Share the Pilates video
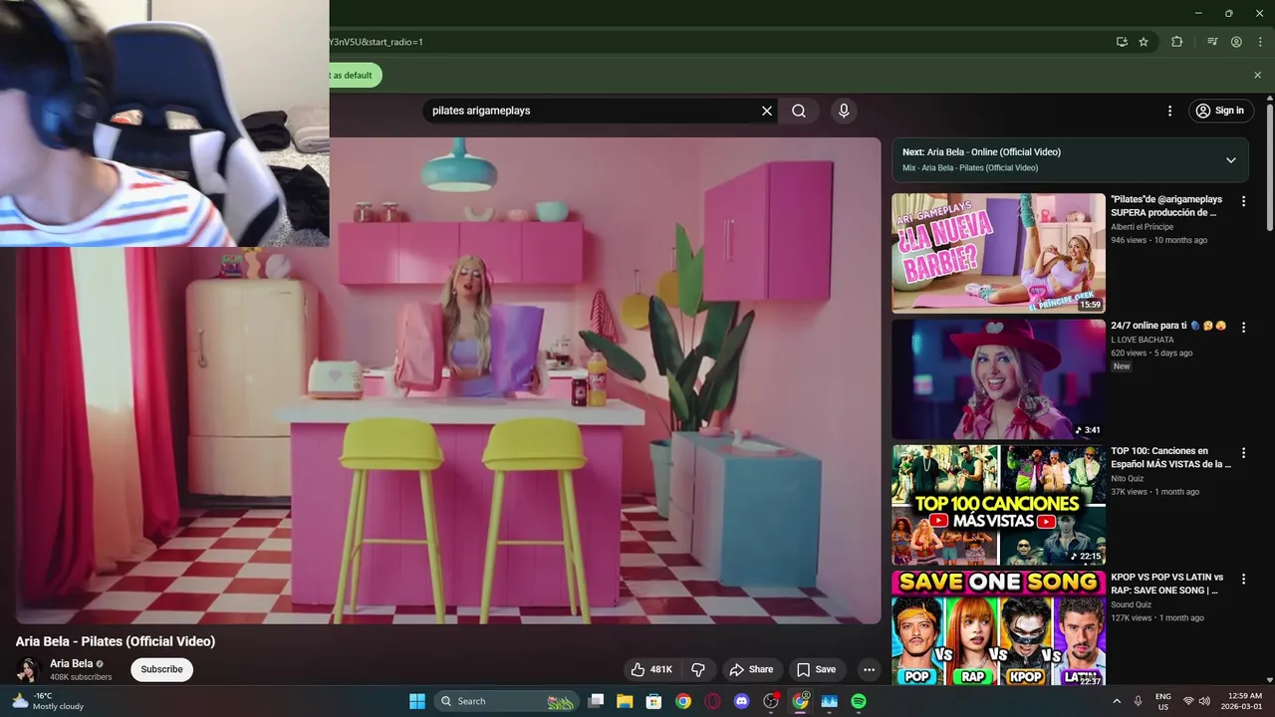 pos(751,669)
